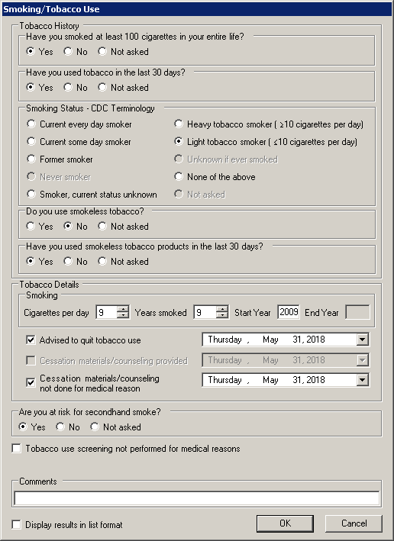
Task: Open Cessation not done date dropdown arrow
Action: (x=362, y=380)
